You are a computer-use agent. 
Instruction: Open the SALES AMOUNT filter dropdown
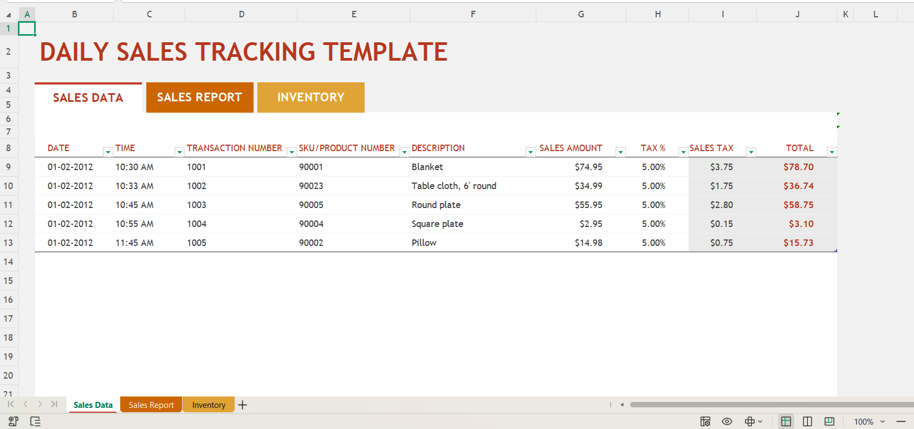[620, 152]
